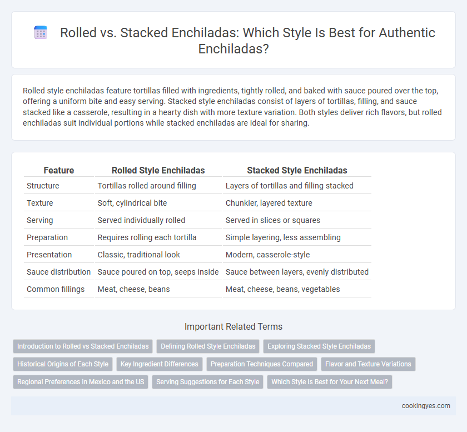The image size is (467, 432).
Task: Click Regional Preferences in Mexico and the US
Action: [81, 382]
